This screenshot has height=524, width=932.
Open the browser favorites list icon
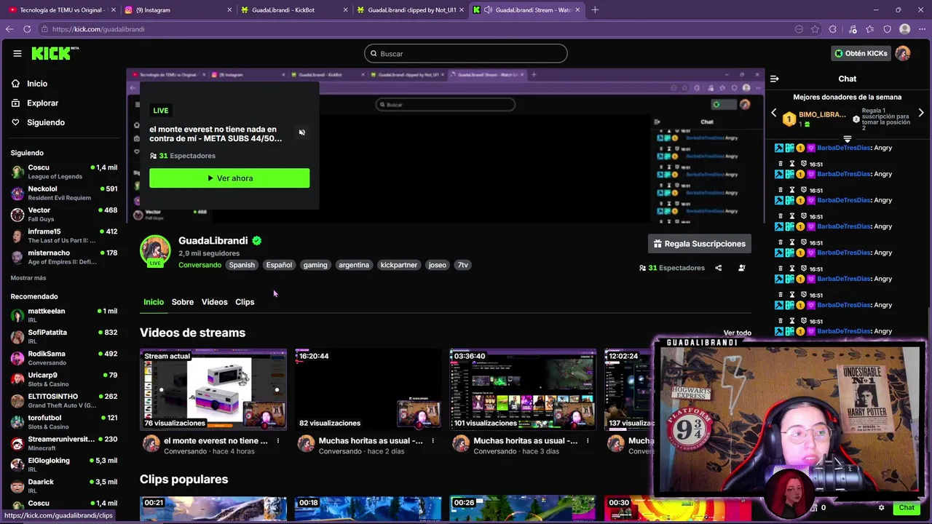(x=869, y=29)
